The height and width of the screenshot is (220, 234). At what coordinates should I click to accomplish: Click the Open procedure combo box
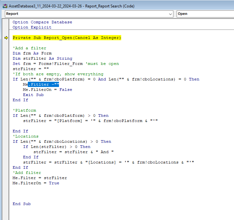pos(204,14)
